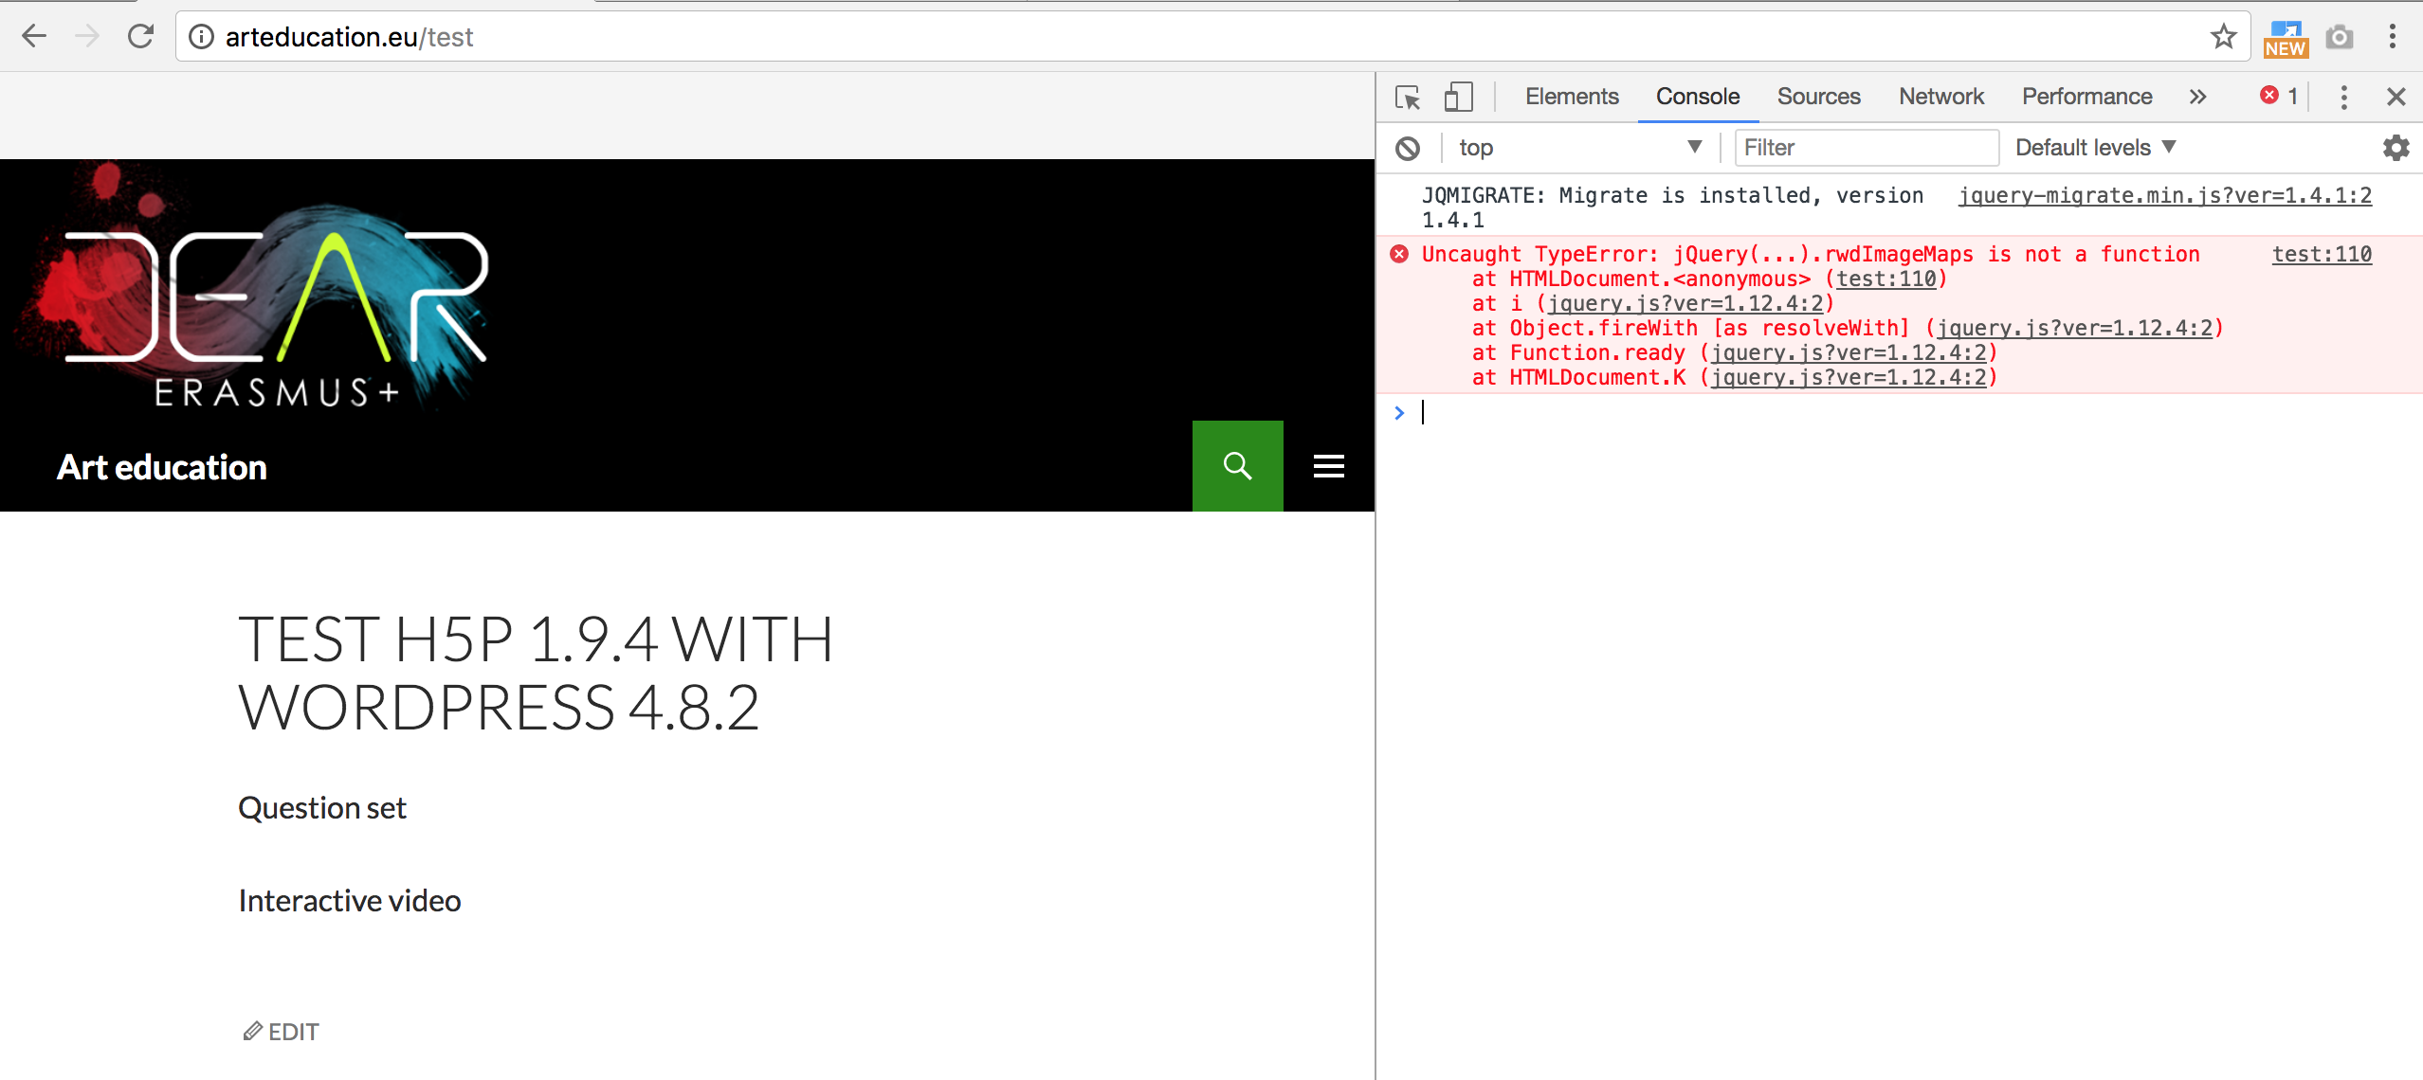Activate the inspect element picker icon
This screenshot has height=1080, width=2423.
[1408, 97]
